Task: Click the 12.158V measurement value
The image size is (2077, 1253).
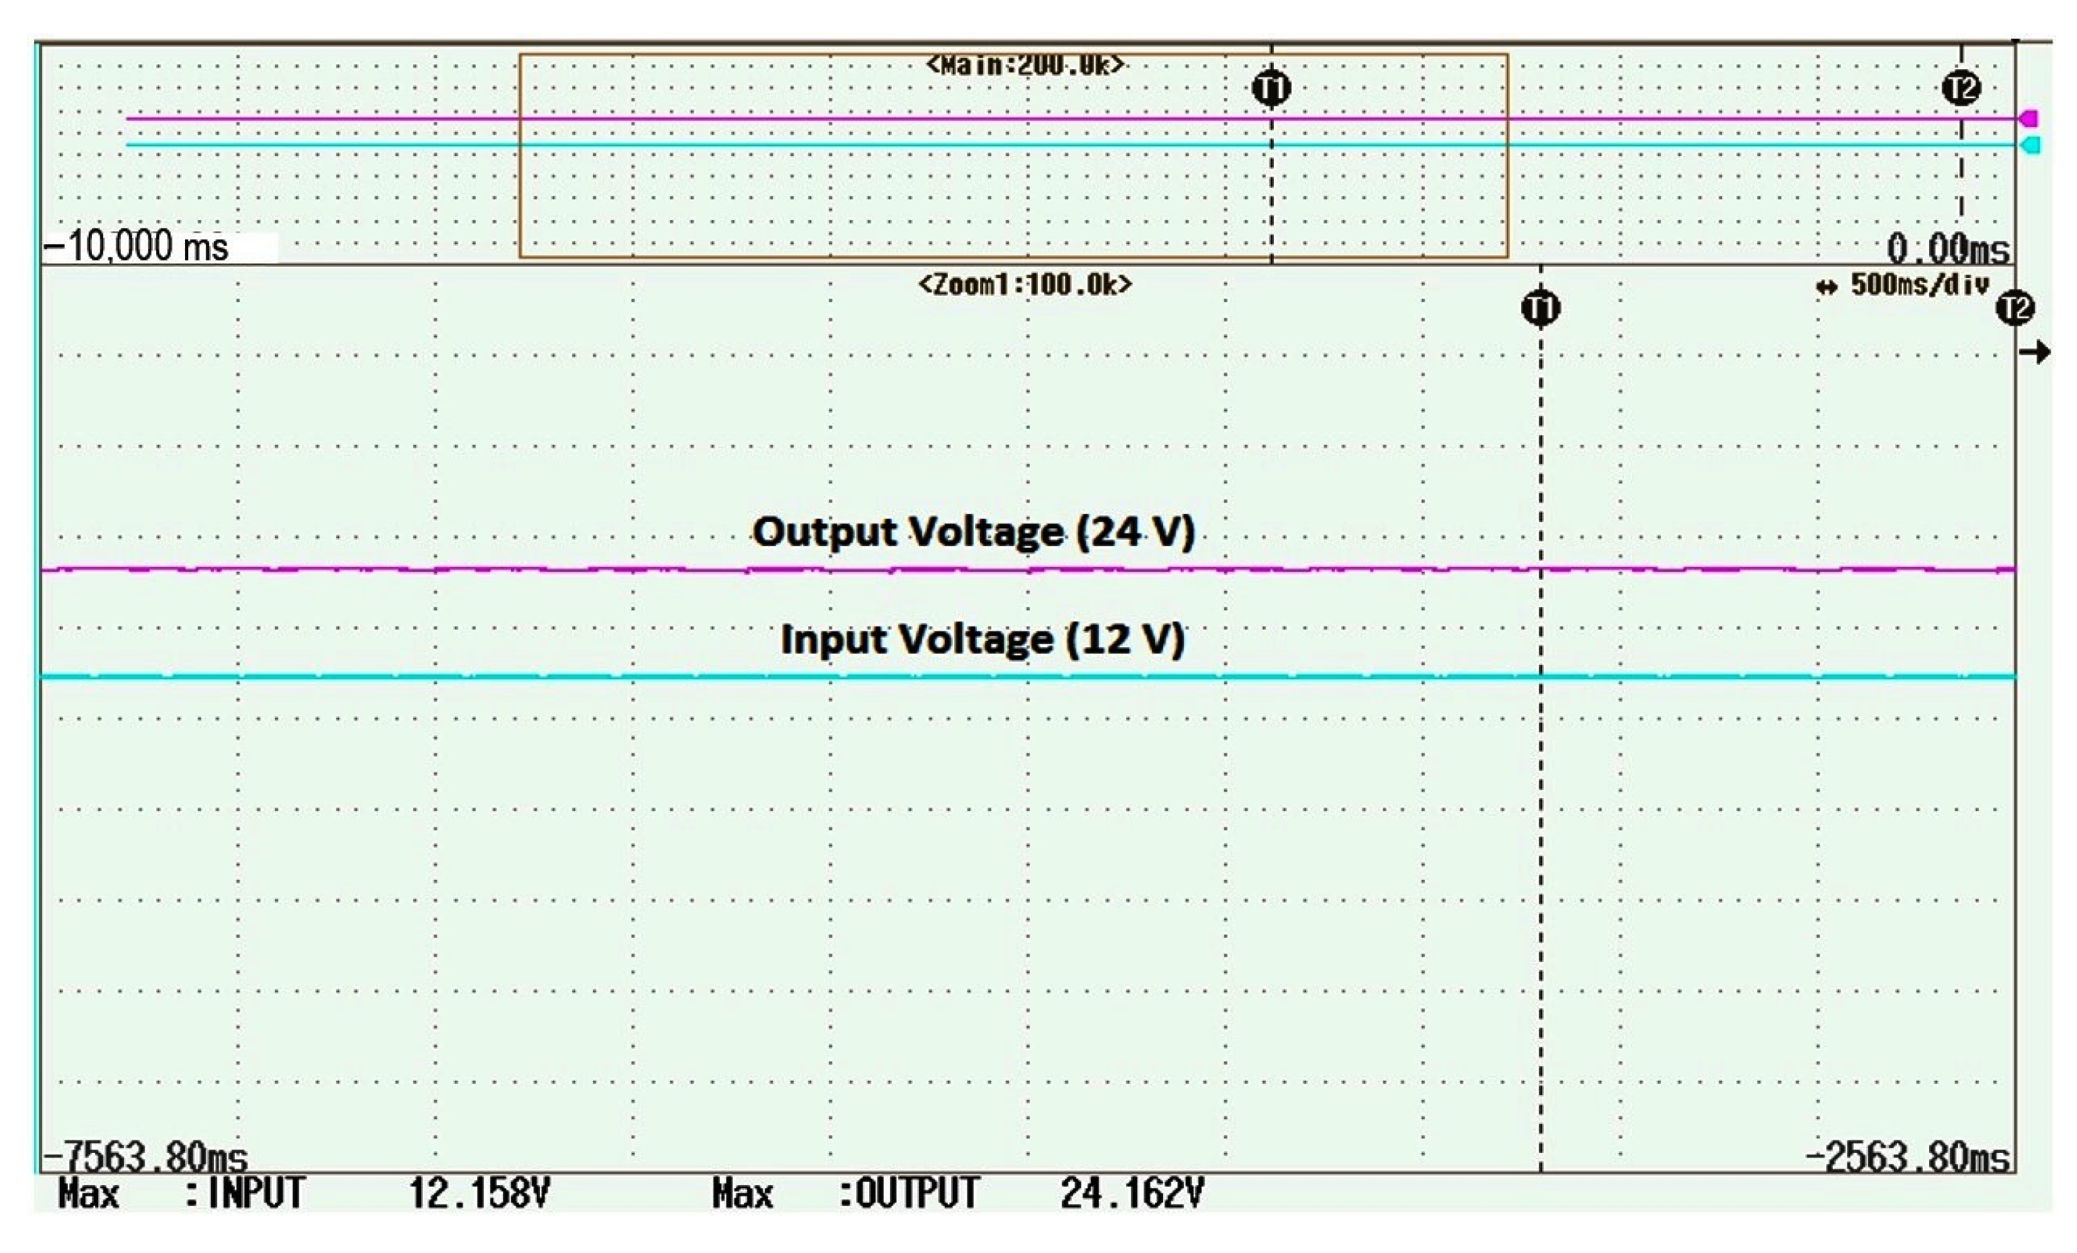Action: coord(480,1193)
